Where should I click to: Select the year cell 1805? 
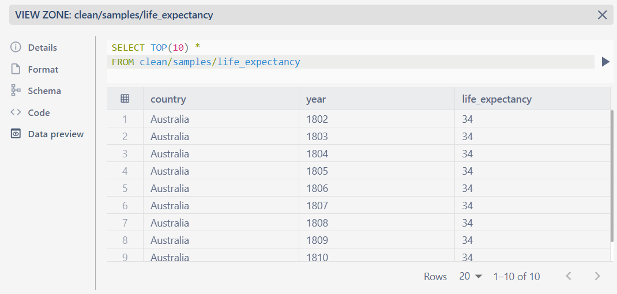(x=377, y=171)
